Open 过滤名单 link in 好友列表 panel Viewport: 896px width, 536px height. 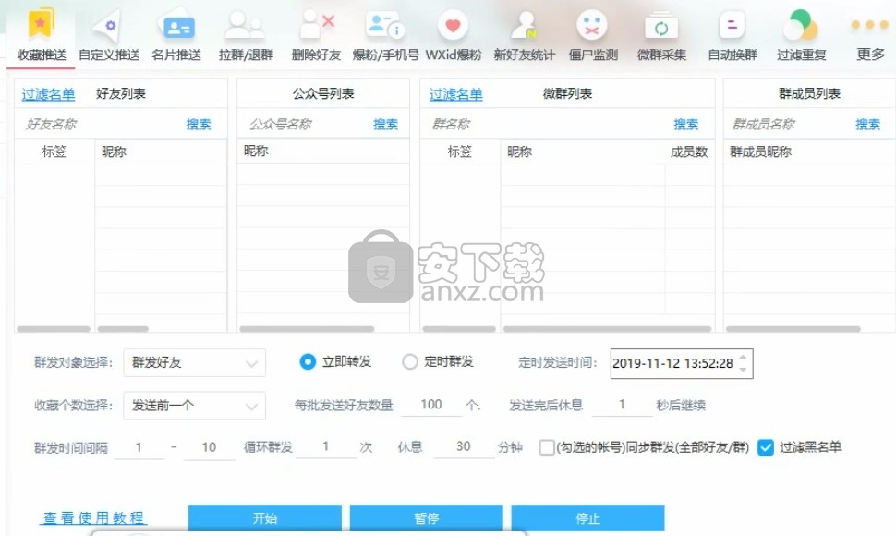49,94
